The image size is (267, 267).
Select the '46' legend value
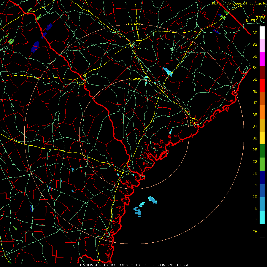pyautogui.click(x=255, y=91)
